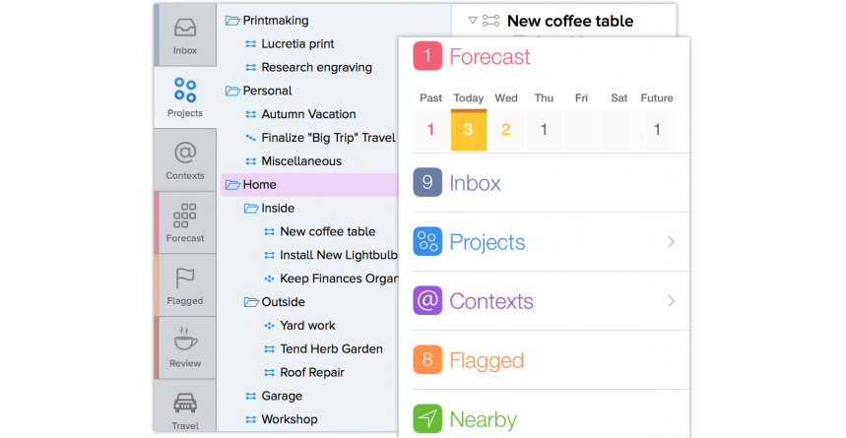Viewport: 846px width, 438px height.
Task: Click the purple Contexts @ icon
Action: click(427, 301)
